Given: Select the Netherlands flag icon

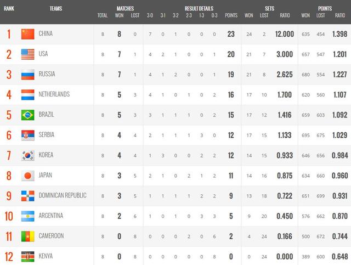Looking at the screenshot, I should (27, 94).
